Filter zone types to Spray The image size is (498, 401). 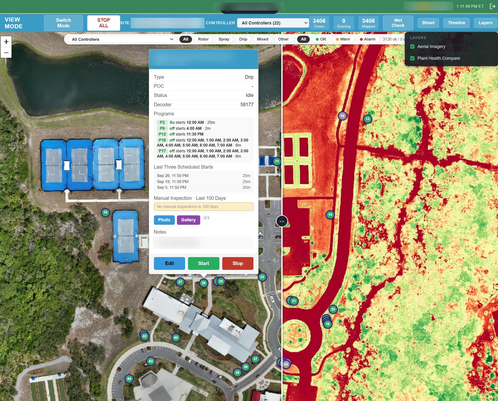(x=224, y=39)
